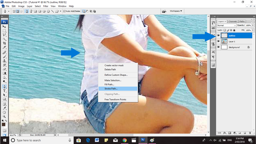Pick the Lasso tool
Image resolution: width=256 pixels, height=144 pixels.
pos(4,35)
